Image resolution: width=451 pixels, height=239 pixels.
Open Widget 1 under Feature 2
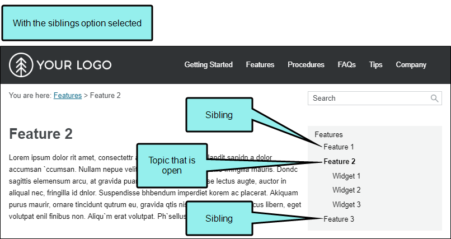click(346, 176)
